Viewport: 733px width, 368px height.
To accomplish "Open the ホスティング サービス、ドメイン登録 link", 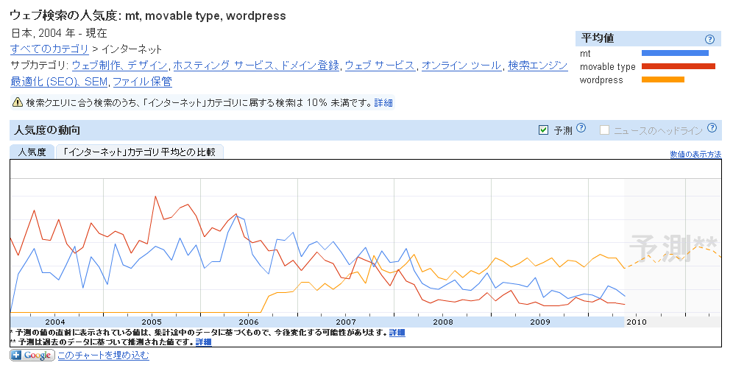I will point(256,66).
